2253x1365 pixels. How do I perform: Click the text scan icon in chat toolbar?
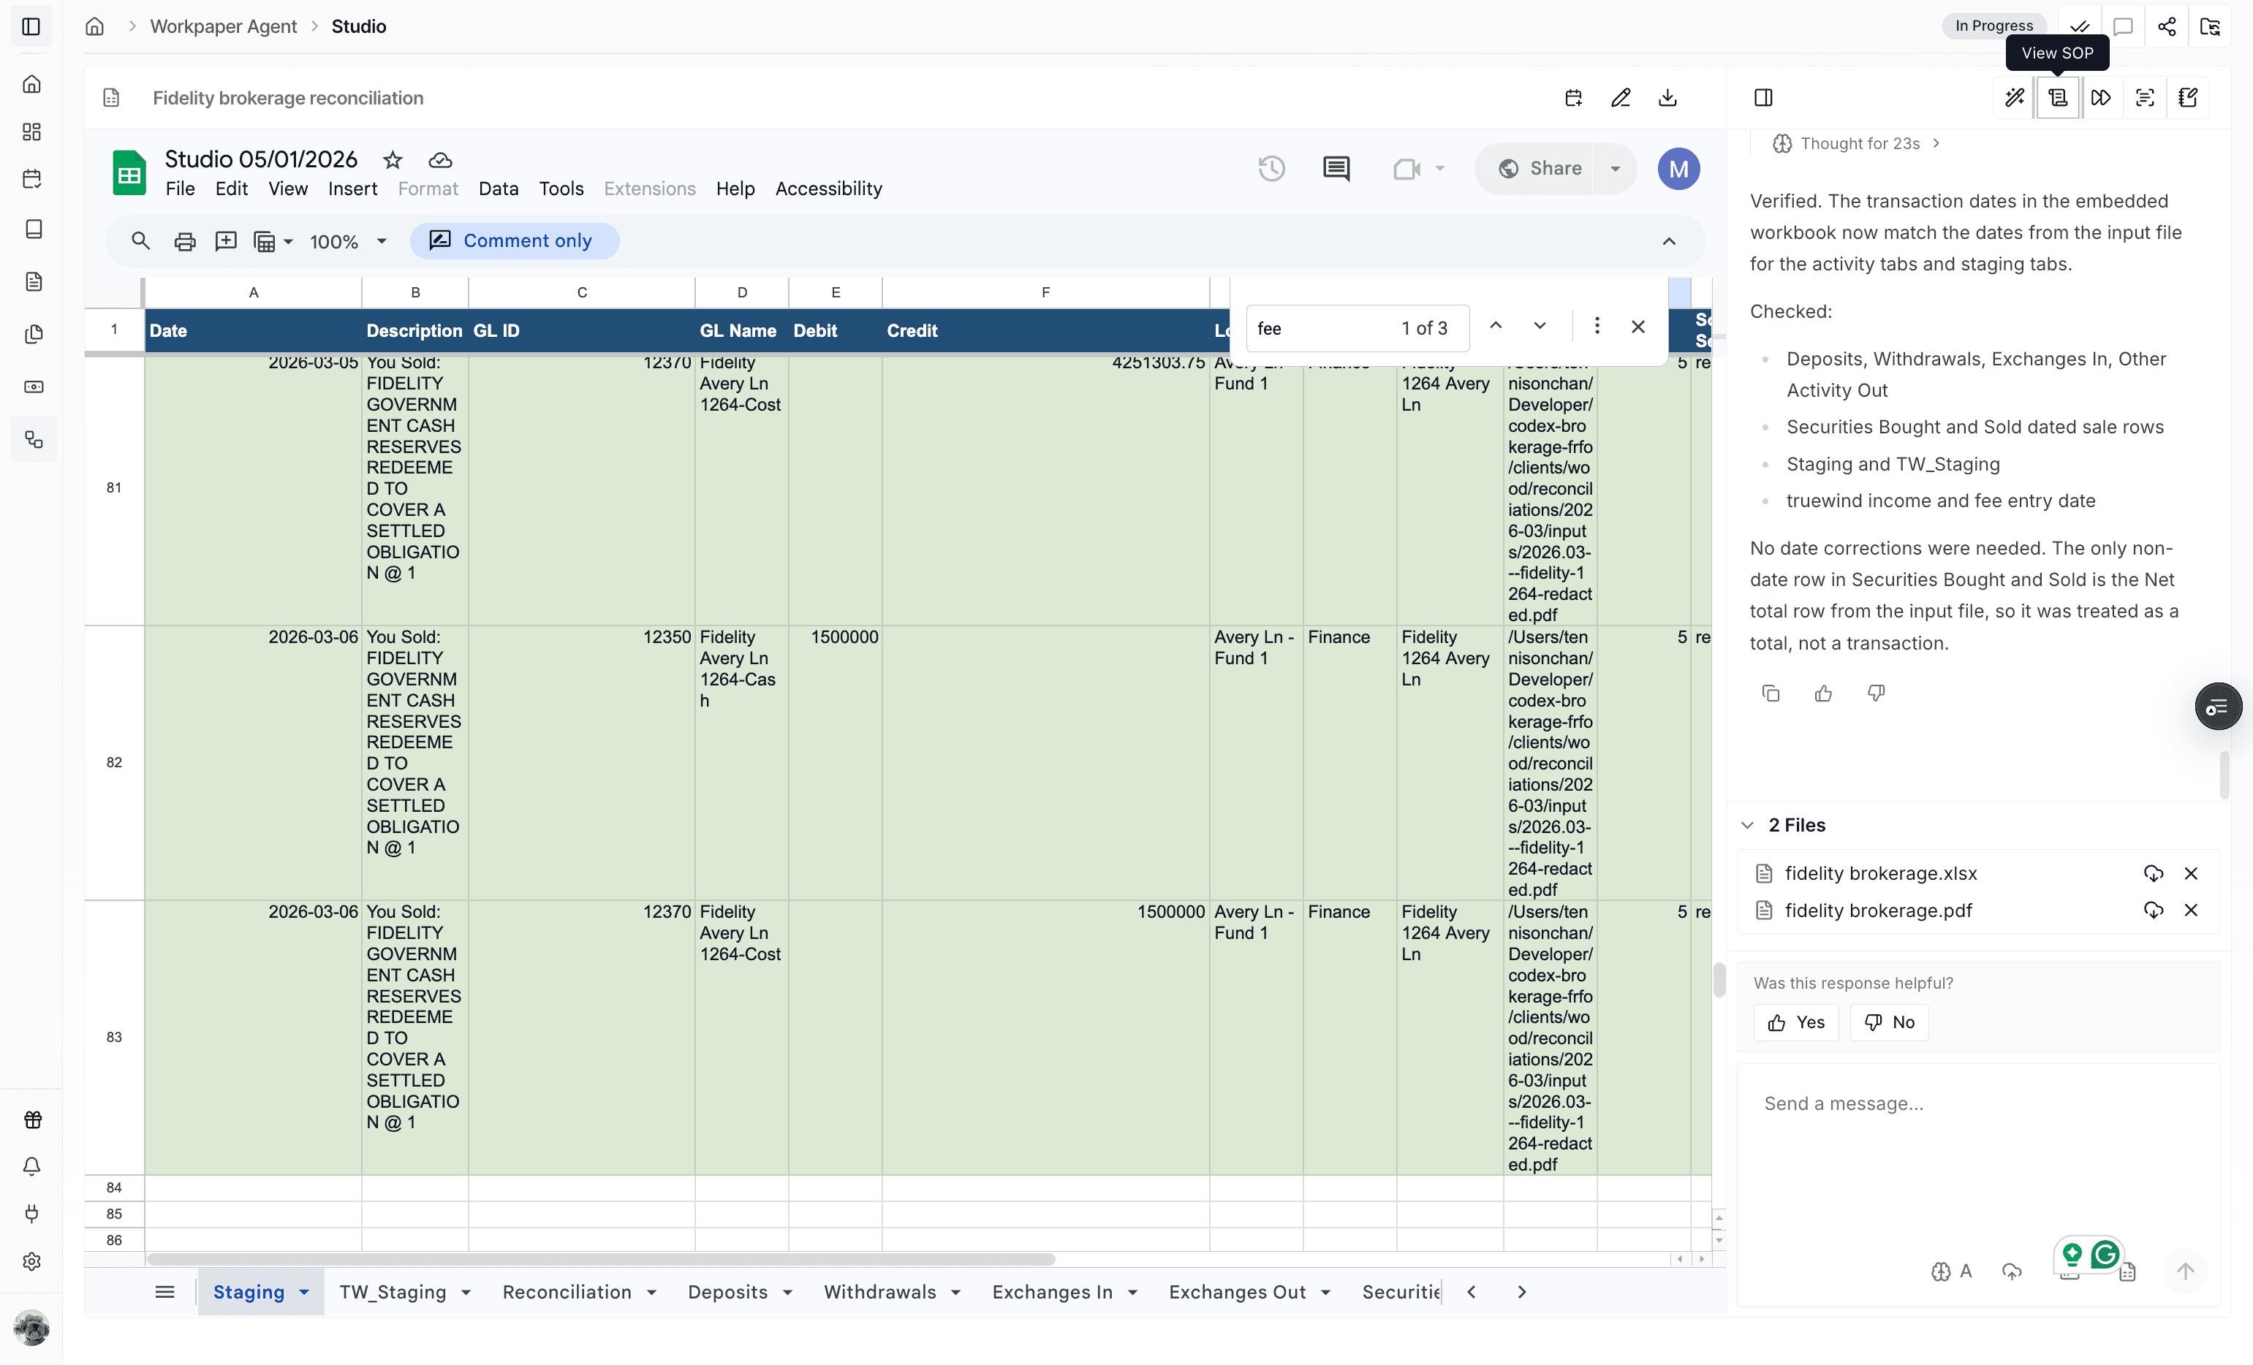[2144, 98]
